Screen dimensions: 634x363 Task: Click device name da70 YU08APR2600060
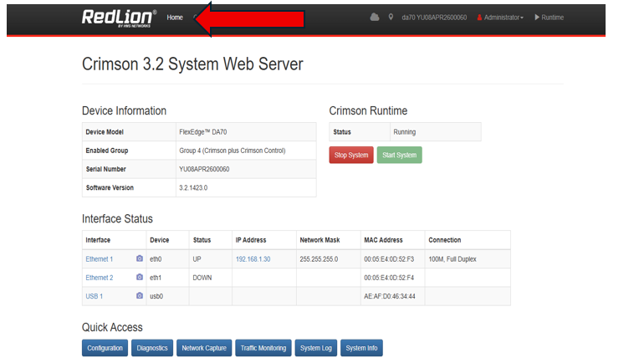click(x=434, y=18)
